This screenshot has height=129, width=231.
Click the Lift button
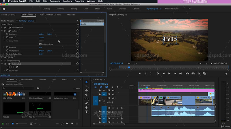187,73
